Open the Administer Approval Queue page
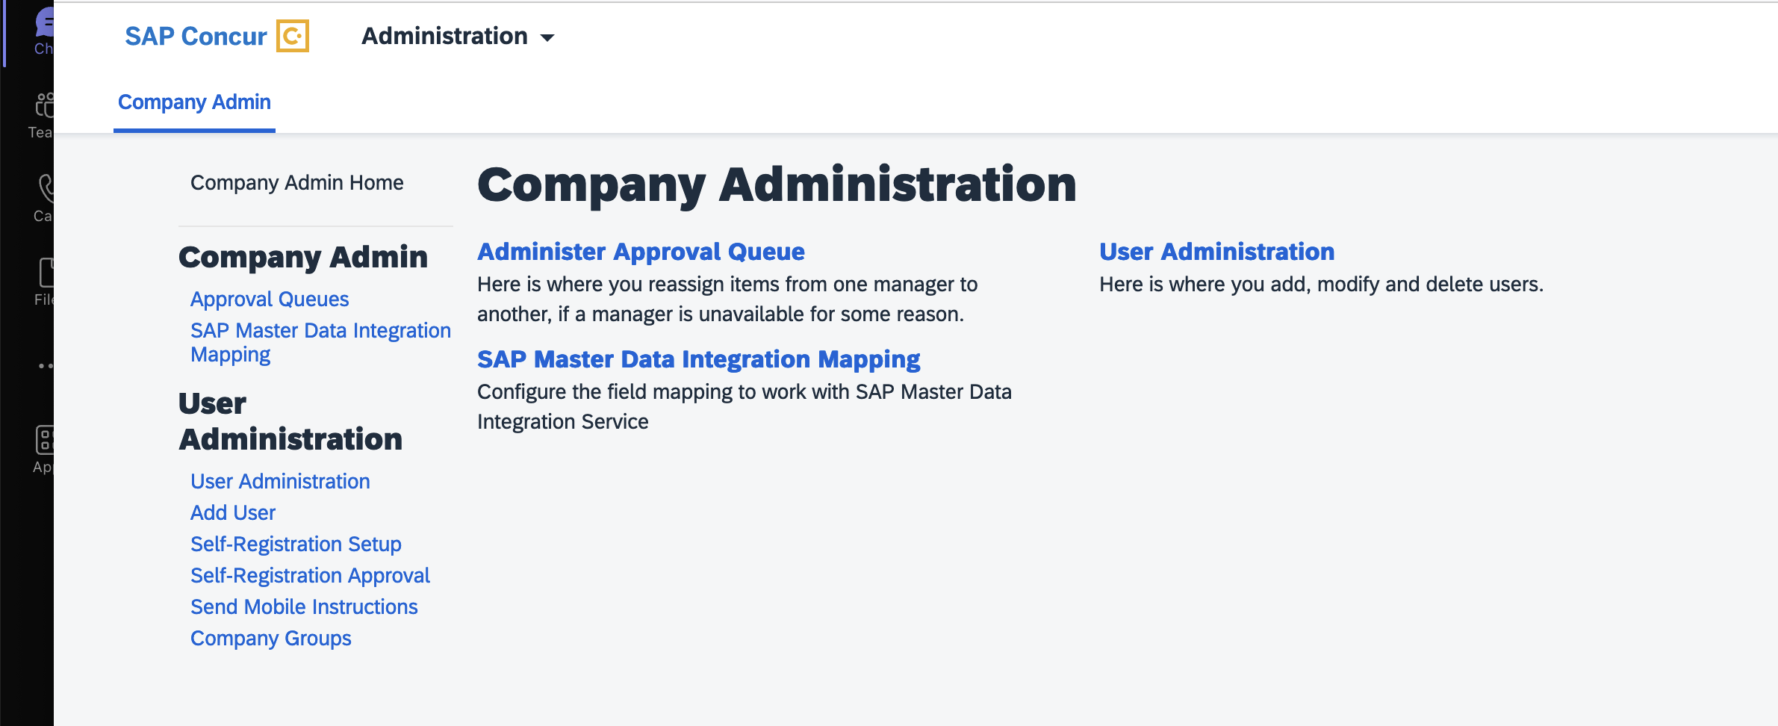Screen dimensions: 1778x726 (x=641, y=252)
